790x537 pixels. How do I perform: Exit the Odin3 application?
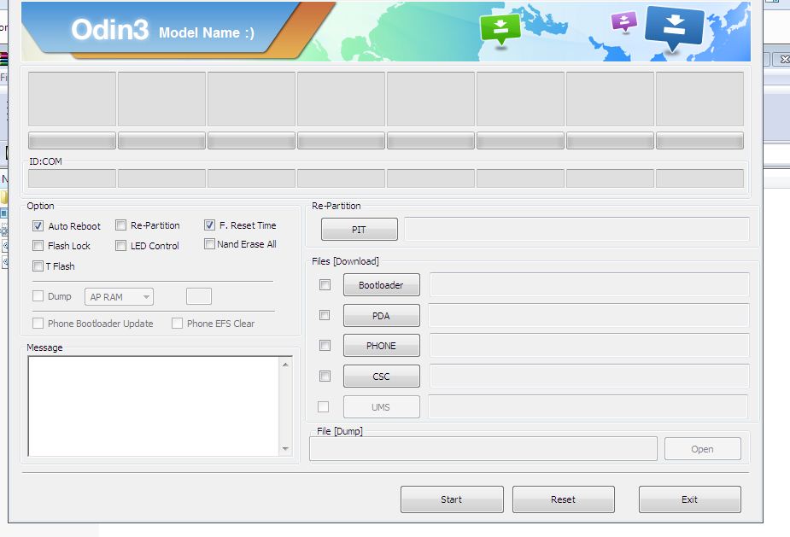click(x=690, y=499)
